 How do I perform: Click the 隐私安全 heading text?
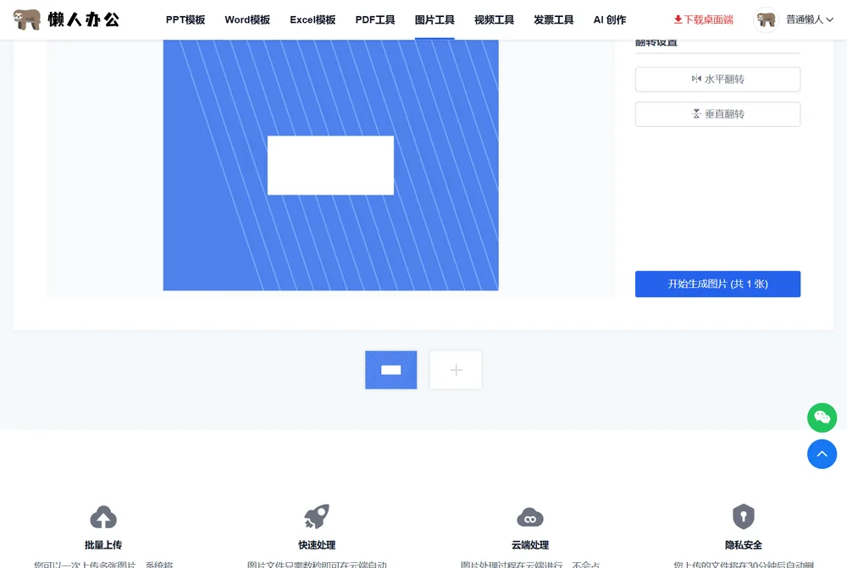click(x=744, y=545)
